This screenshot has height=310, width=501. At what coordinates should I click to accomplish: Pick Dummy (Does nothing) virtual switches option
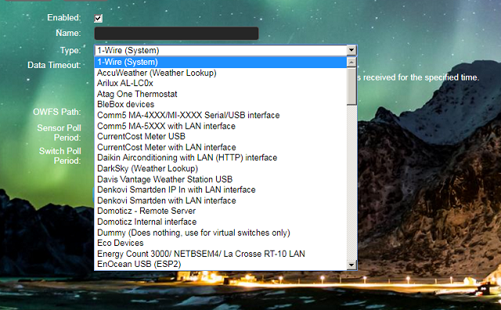[x=221, y=232]
